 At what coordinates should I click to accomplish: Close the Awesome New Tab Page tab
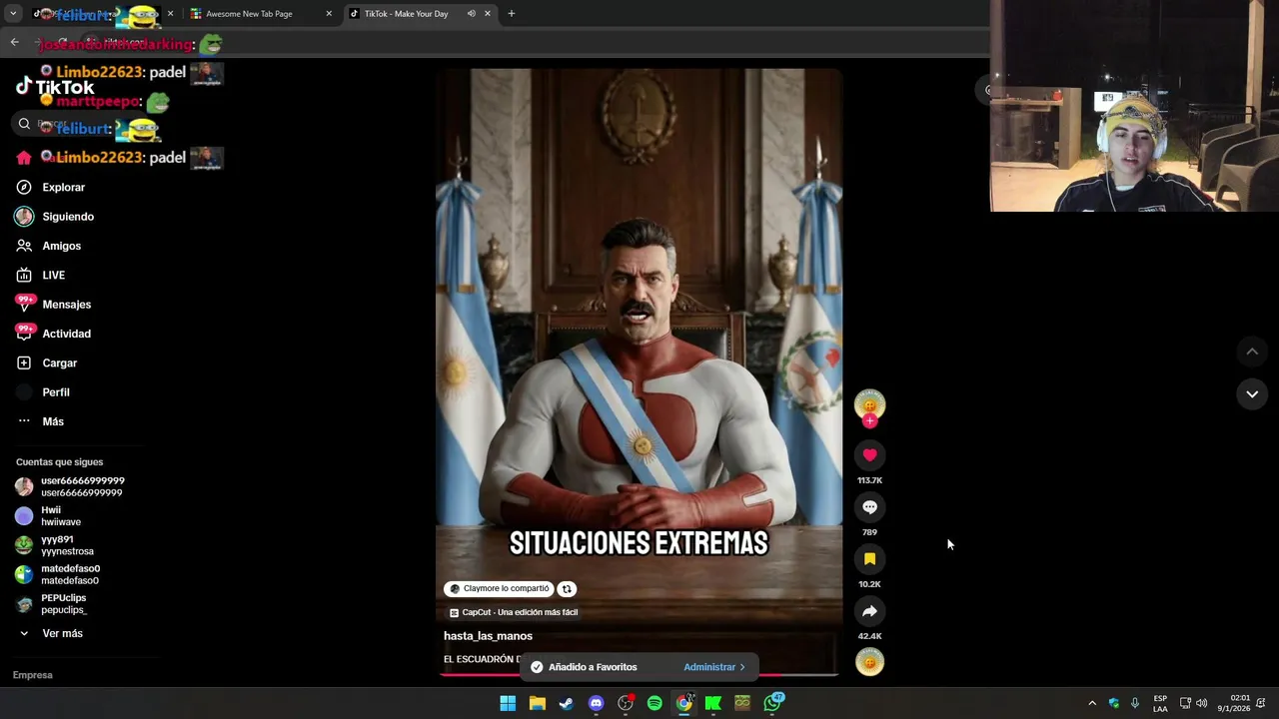coord(329,14)
